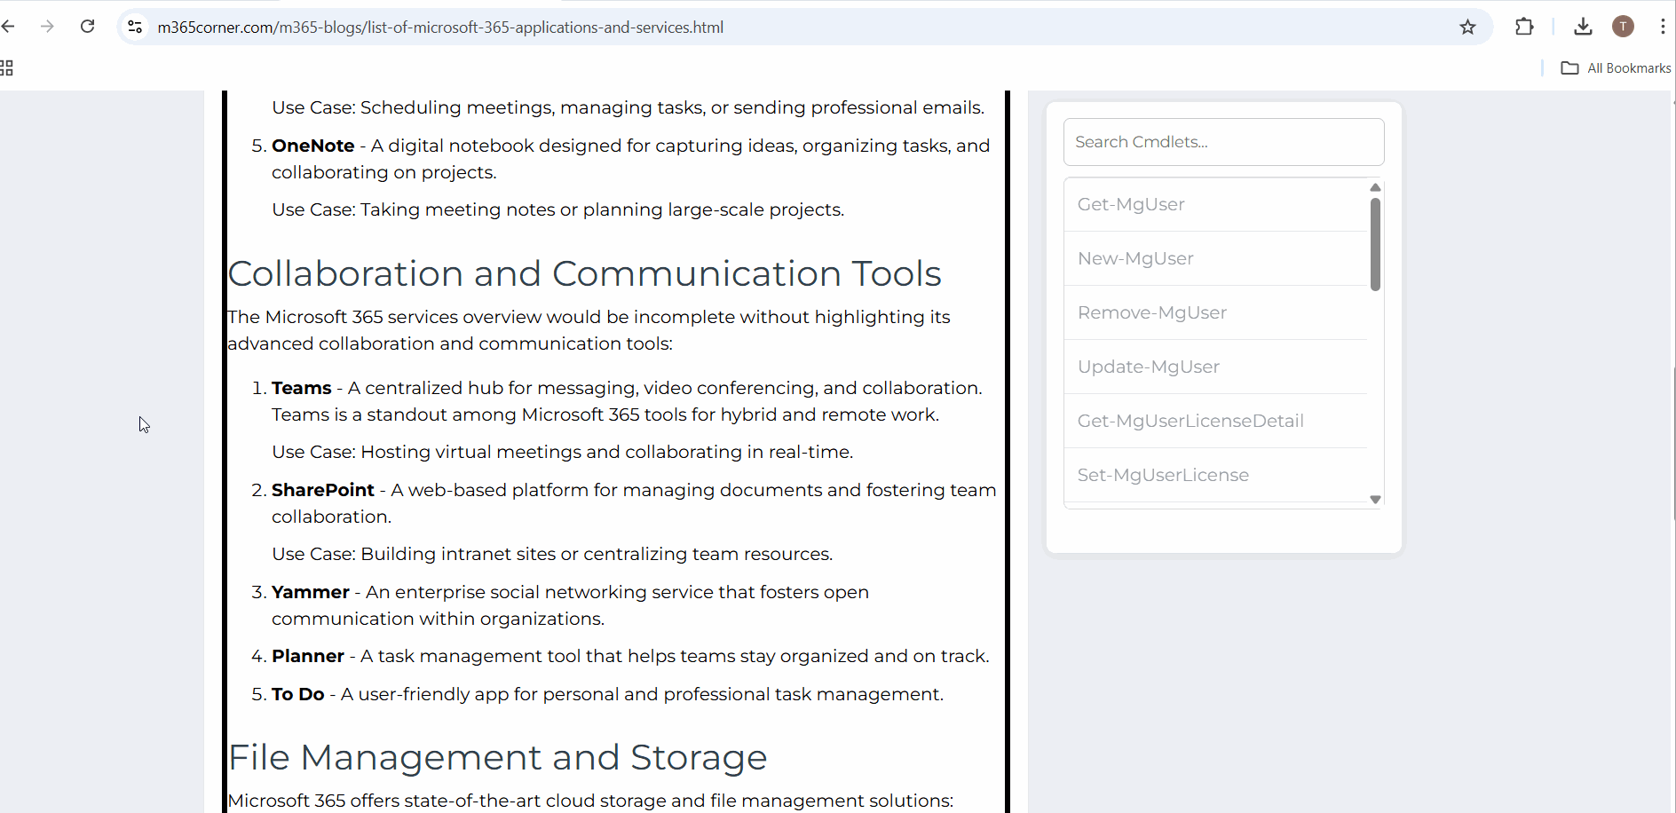Open the site information icon in address bar
The image size is (1676, 813).
click(135, 27)
